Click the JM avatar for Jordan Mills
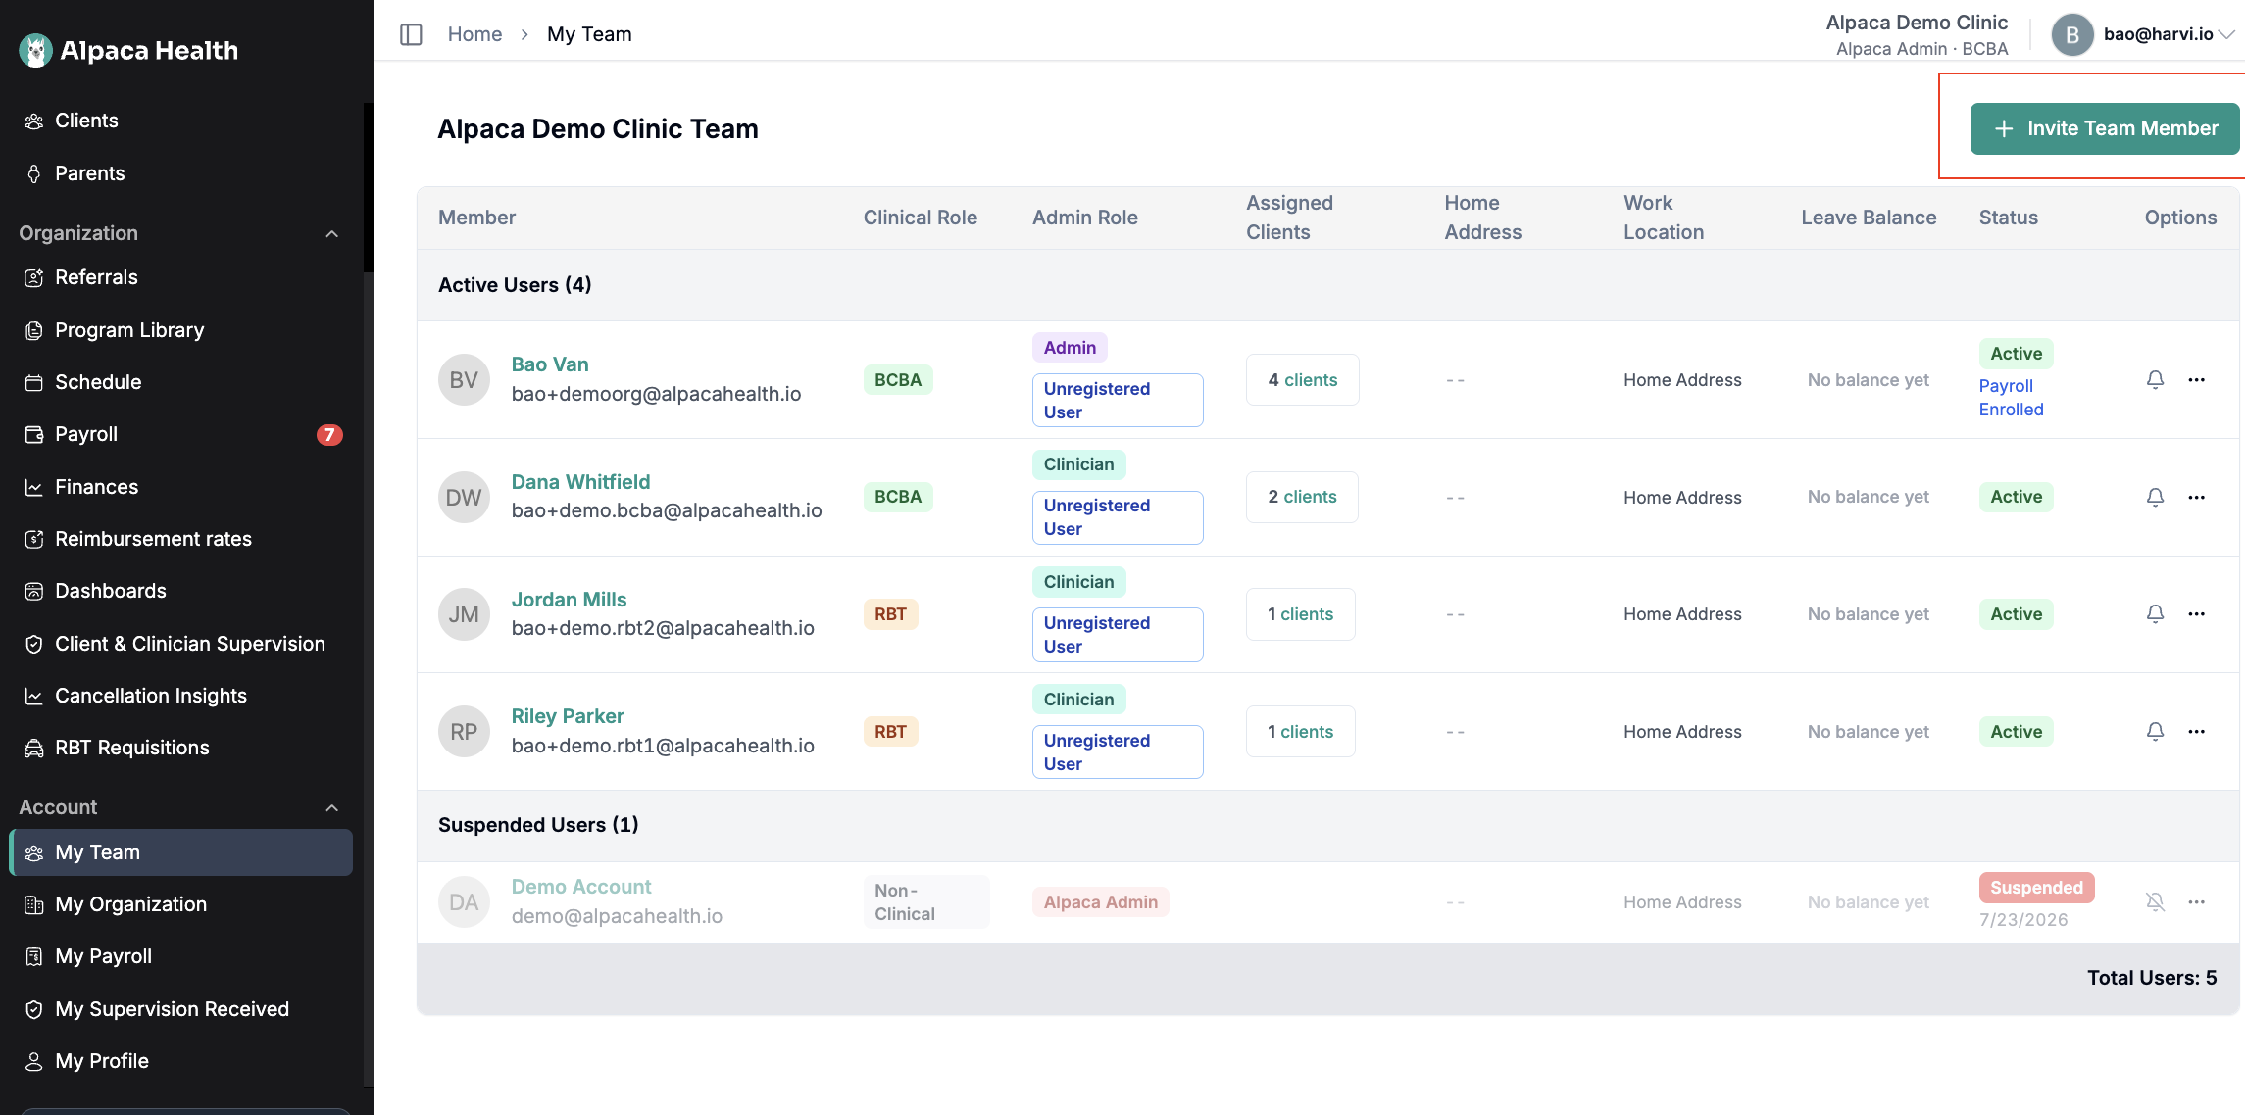 click(x=464, y=614)
